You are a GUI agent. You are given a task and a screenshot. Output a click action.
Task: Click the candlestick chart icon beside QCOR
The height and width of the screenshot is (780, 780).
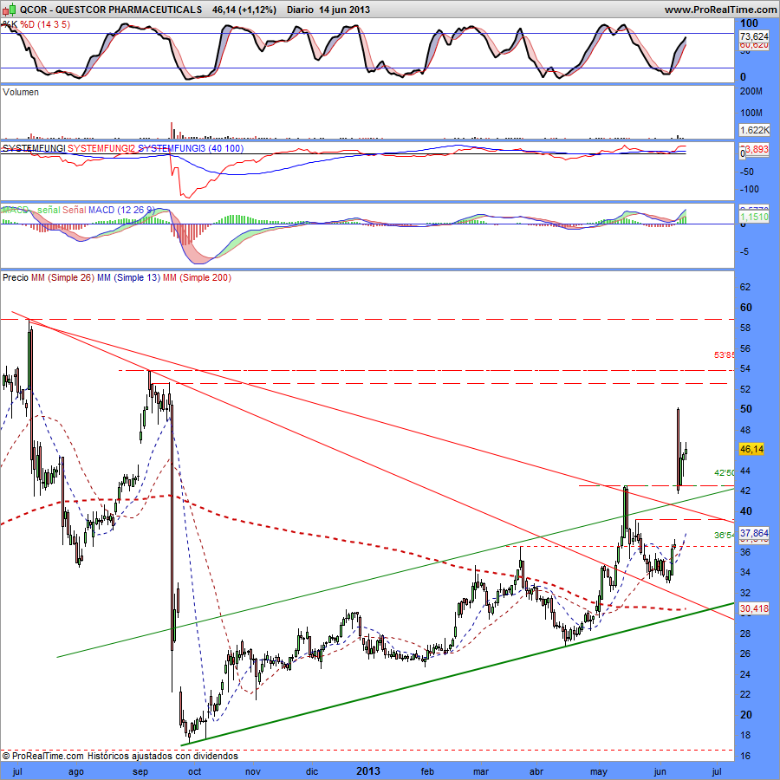(9, 10)
